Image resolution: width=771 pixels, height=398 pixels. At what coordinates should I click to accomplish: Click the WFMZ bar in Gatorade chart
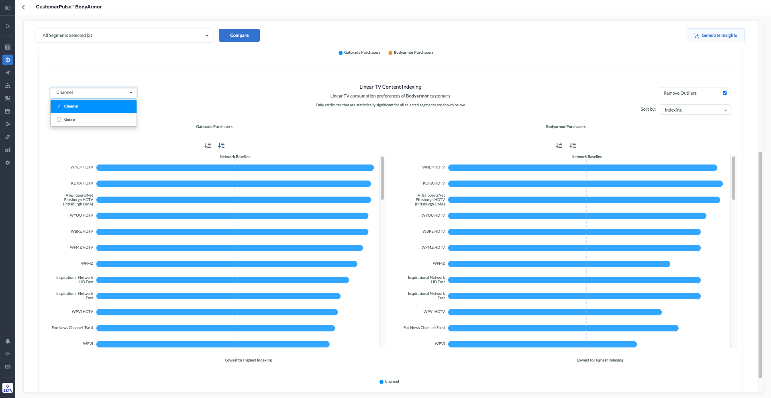tap(226, 264)
